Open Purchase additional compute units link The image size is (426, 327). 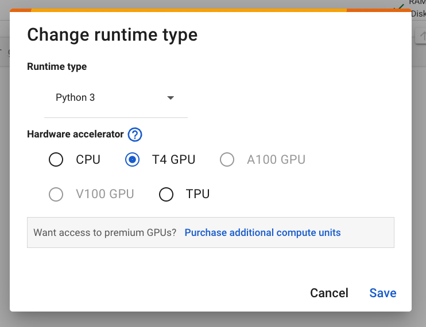[262, 233]
